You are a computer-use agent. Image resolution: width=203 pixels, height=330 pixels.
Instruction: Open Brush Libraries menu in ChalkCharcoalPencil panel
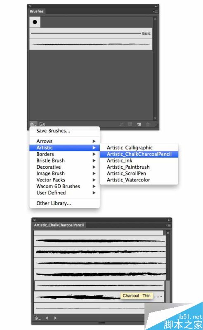38,318
